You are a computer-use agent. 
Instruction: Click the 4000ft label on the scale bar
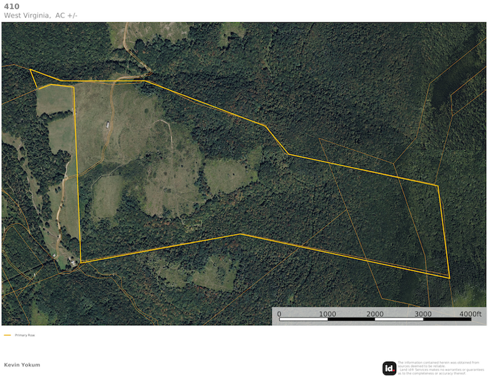click(x=470, y=314)
